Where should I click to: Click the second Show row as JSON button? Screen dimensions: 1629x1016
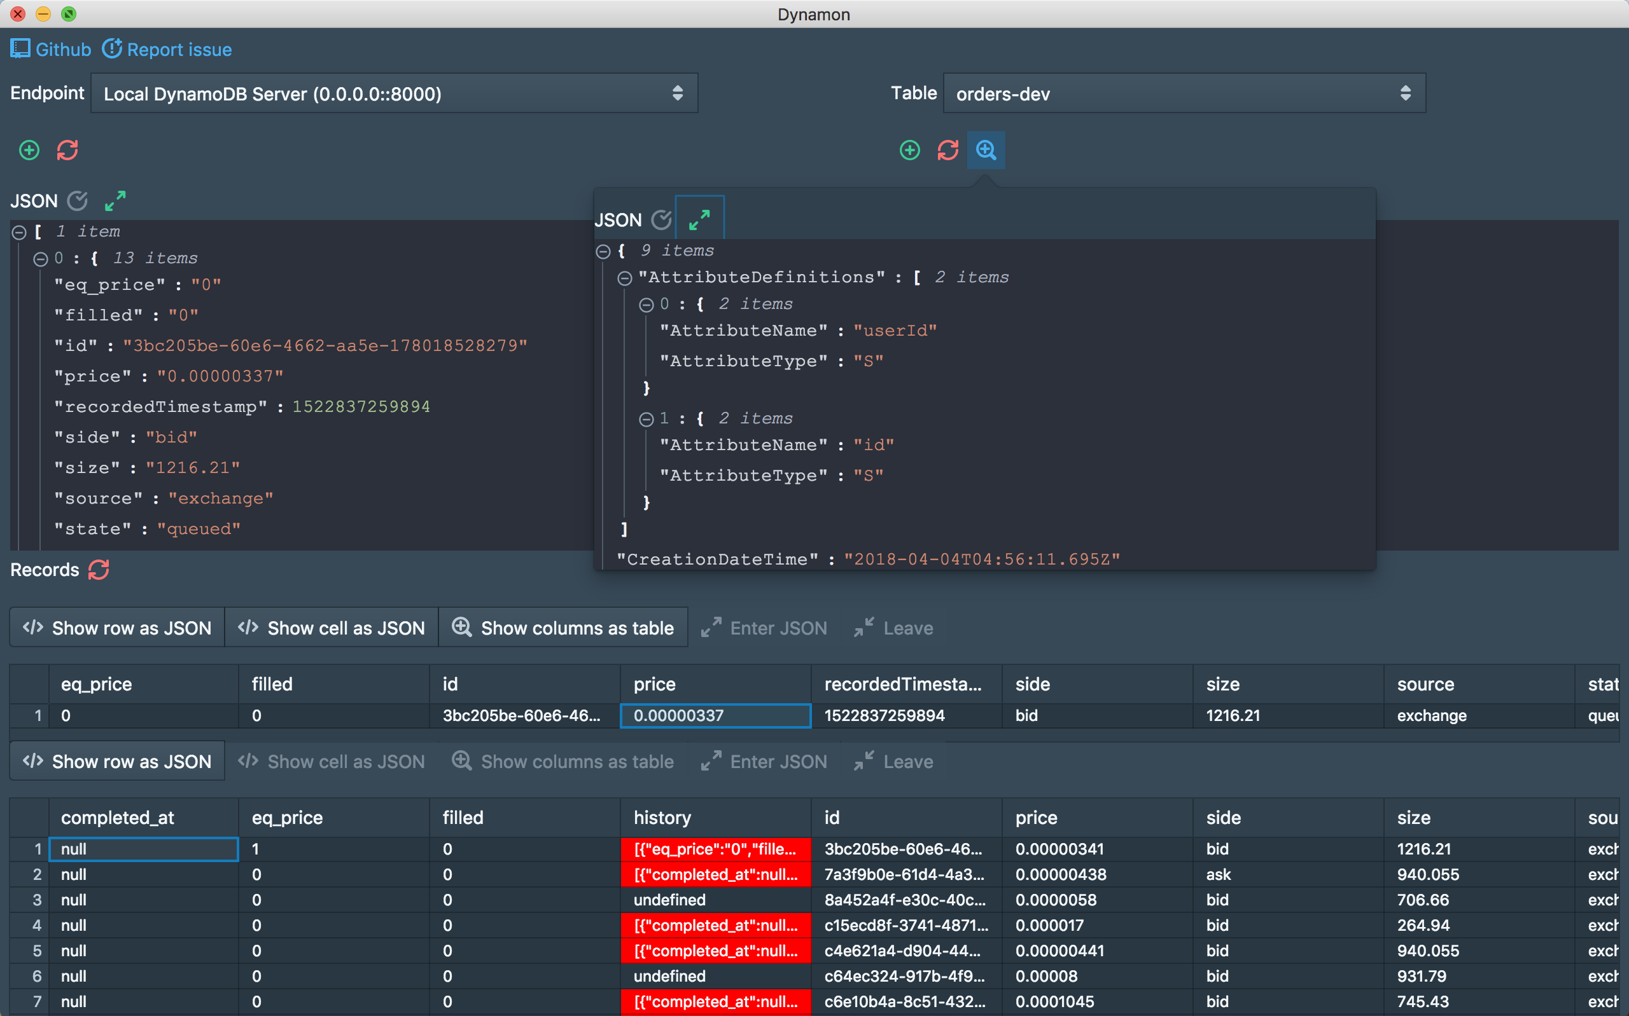[117, 761]
